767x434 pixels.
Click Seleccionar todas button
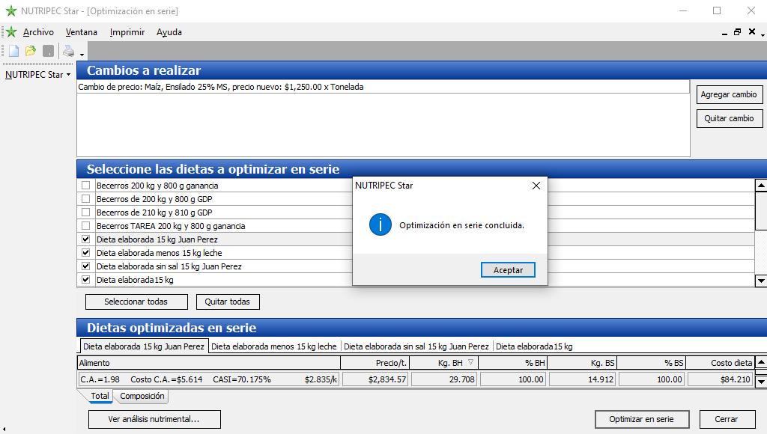tap(136, 302)
